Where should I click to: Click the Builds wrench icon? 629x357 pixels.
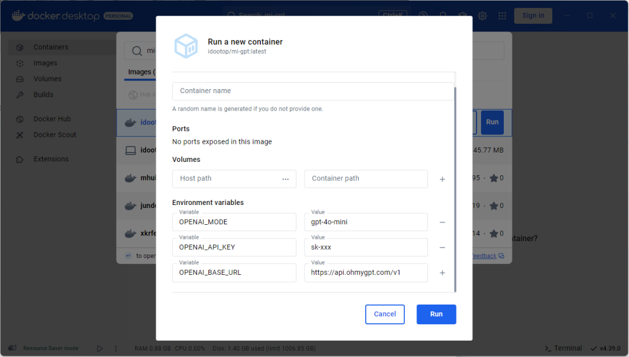(20, 95)
